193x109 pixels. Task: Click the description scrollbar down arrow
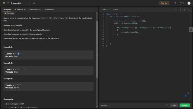pyautogui.click(x=97, y=107)
